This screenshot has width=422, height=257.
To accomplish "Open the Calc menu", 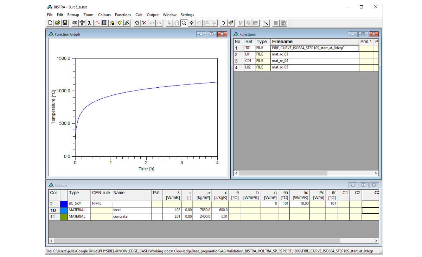I will [x=139, y=15].
